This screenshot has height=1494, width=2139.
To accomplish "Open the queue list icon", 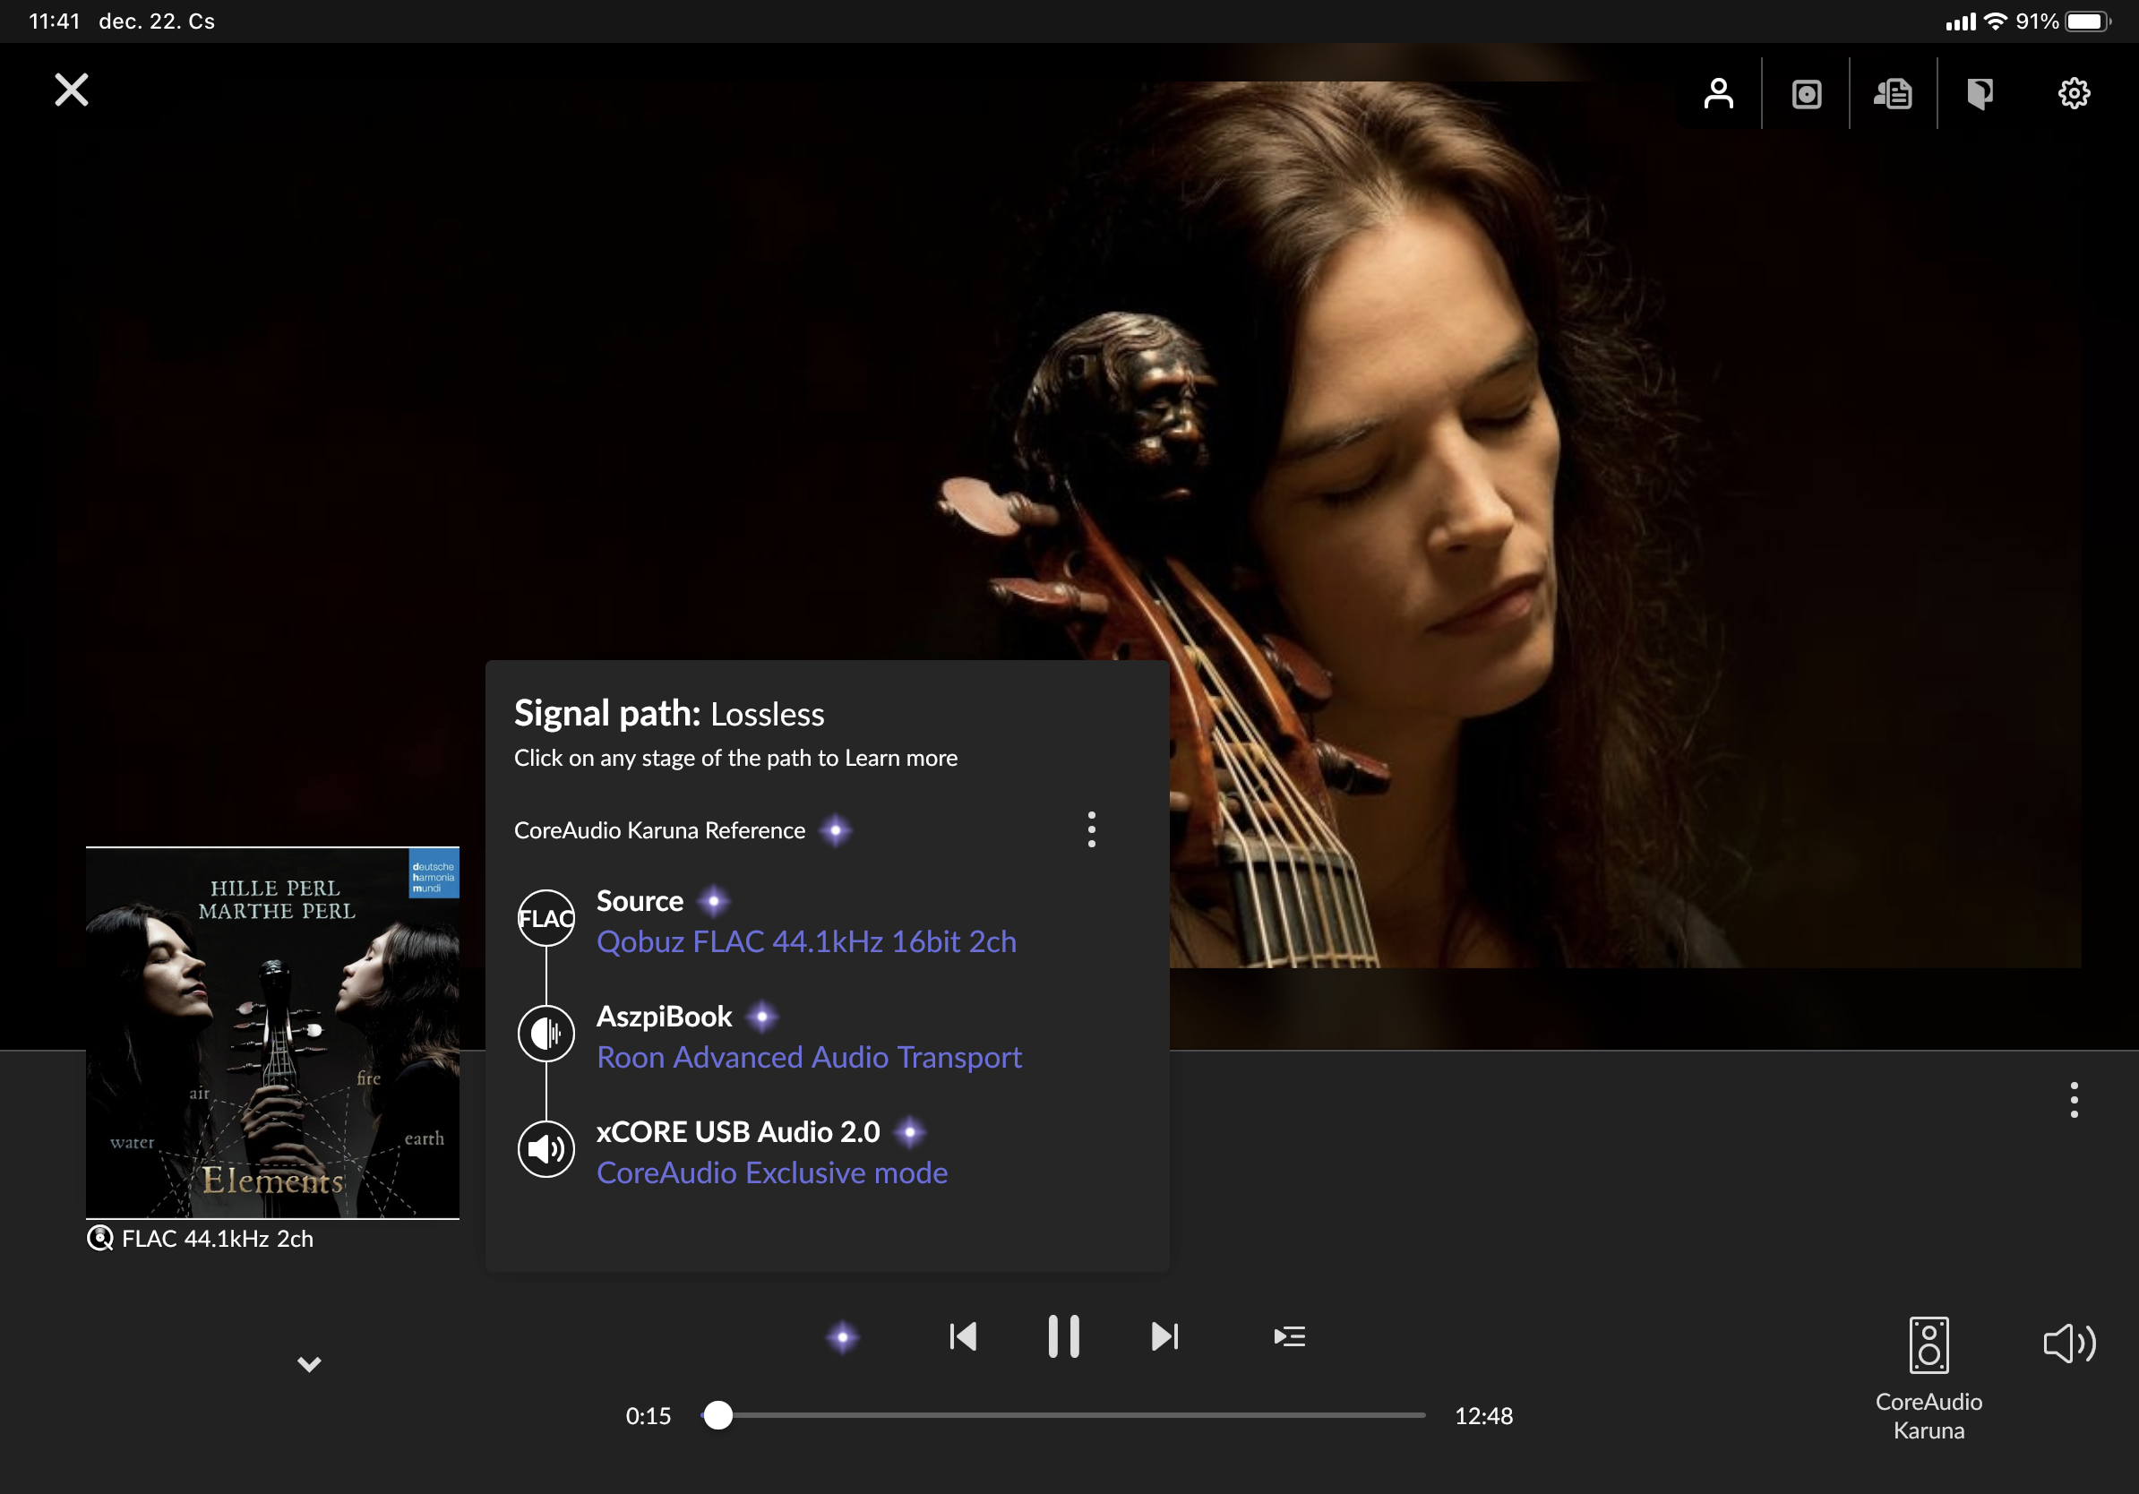I will coord(1289,1336).
